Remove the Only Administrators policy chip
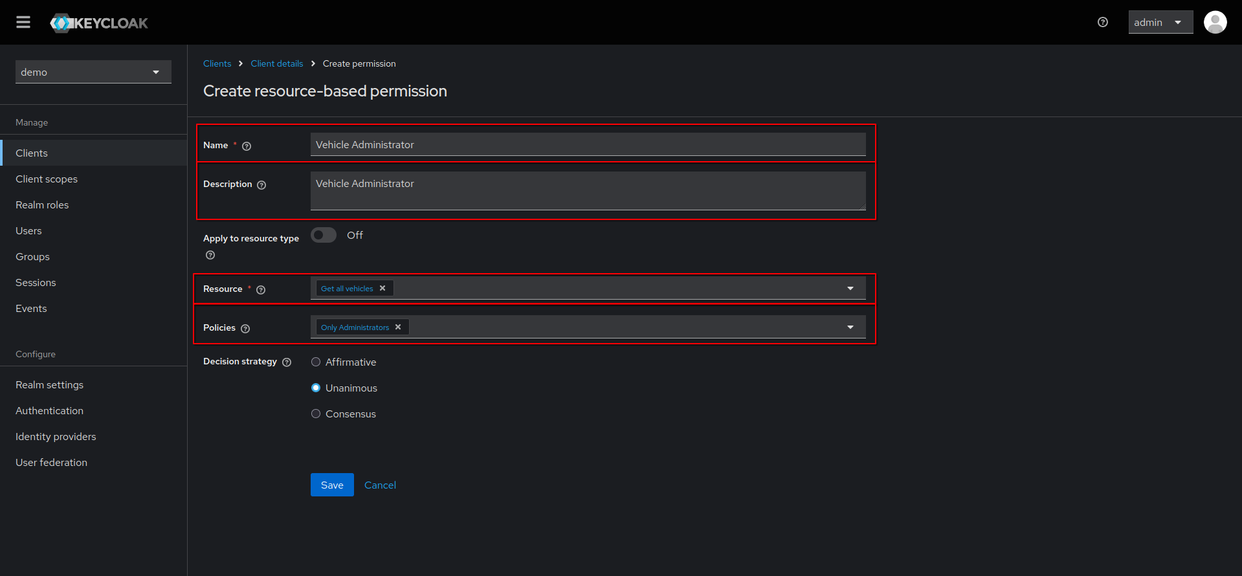This screenshot has width=1242, height=576. (398, 327)
